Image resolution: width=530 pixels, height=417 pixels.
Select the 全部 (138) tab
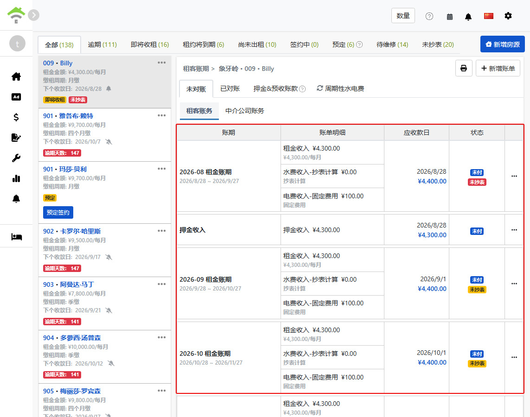click(x=59, y=45)
